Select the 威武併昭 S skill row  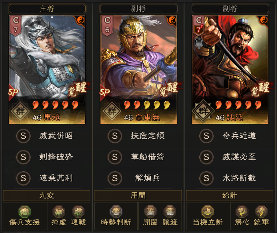(47, 136)
